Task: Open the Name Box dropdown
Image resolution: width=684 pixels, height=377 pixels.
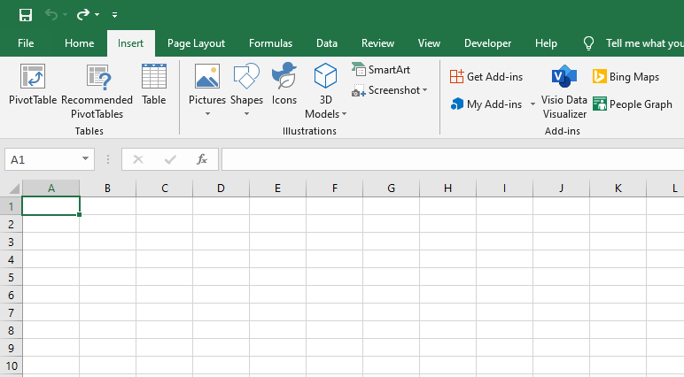Action: [86, 159]
